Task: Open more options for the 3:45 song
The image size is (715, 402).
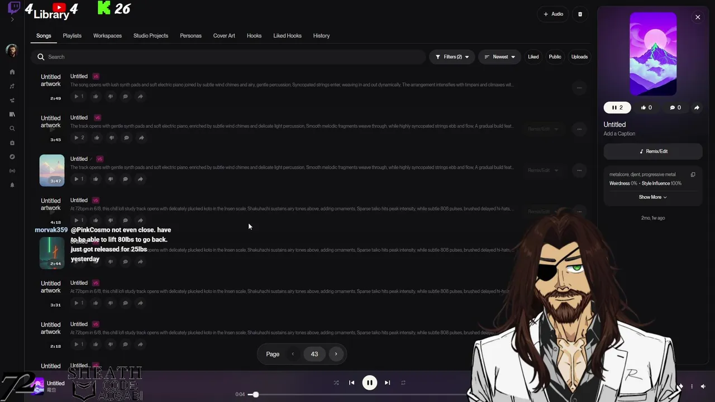Action: pos(579,129)
